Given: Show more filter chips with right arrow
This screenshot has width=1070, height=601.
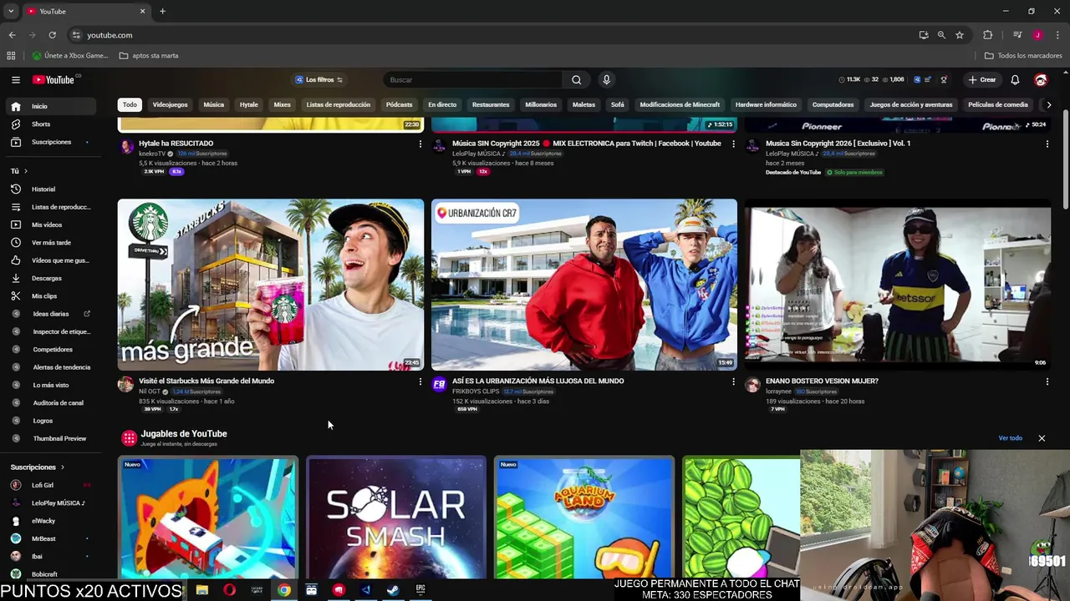Looking at the screenshot, I should tap(1049, 105).
